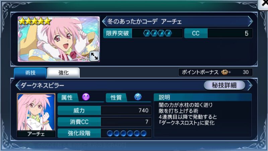
Task: Open the 秘技詳細 details button
Action: pos(224,85)
